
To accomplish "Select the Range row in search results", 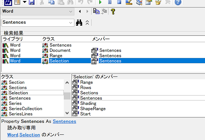I will pos(56,56).
